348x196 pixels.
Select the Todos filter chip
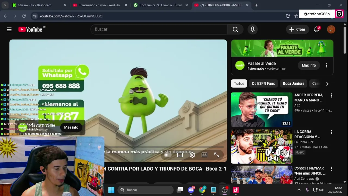click(239, 84)
